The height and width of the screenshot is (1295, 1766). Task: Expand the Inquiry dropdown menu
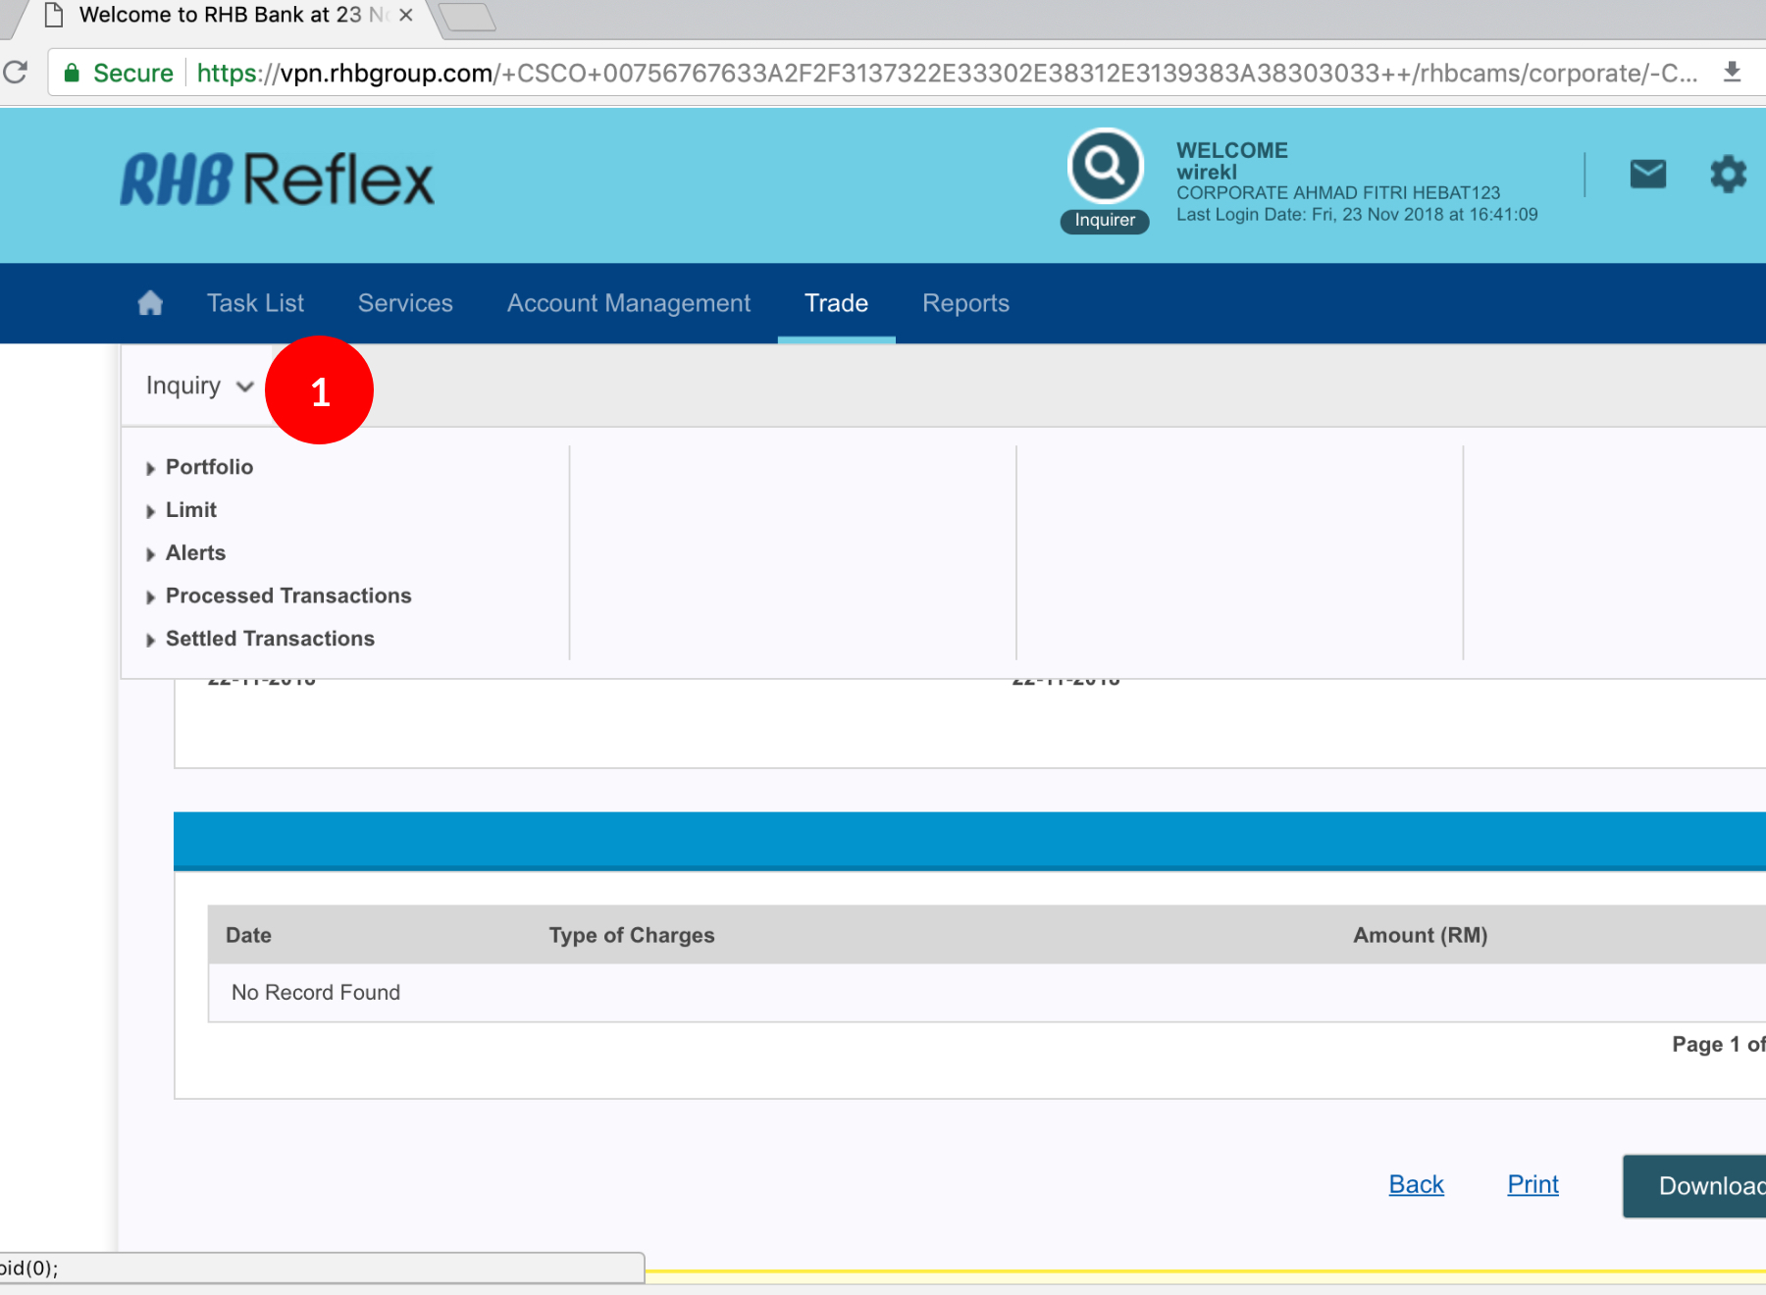[199, 386]
